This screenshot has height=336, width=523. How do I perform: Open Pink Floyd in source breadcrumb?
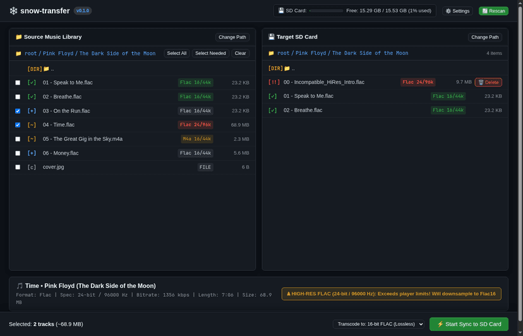click(58, 54)
